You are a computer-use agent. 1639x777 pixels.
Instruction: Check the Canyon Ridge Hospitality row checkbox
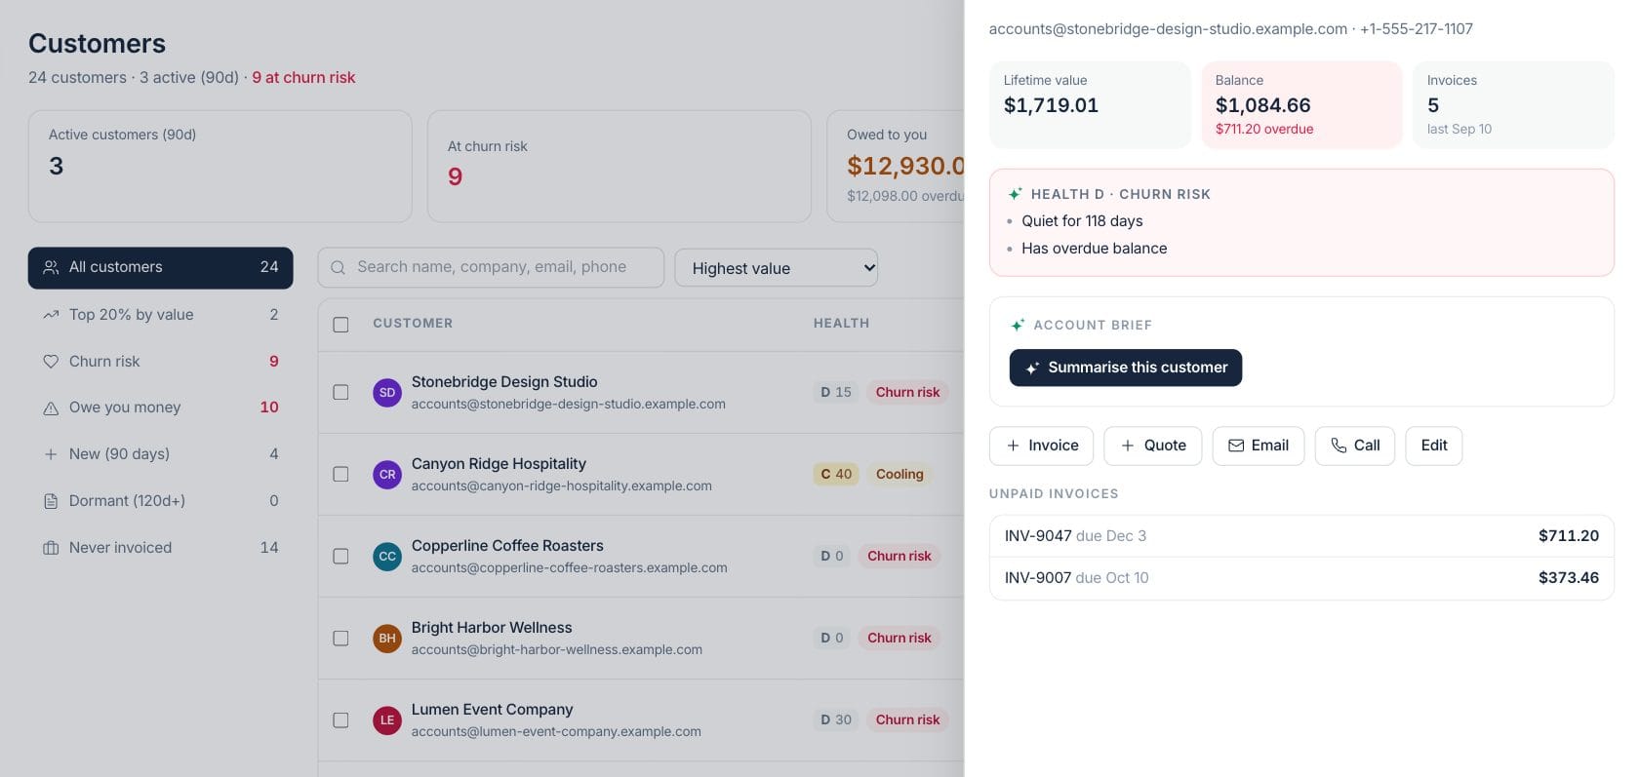340,474
